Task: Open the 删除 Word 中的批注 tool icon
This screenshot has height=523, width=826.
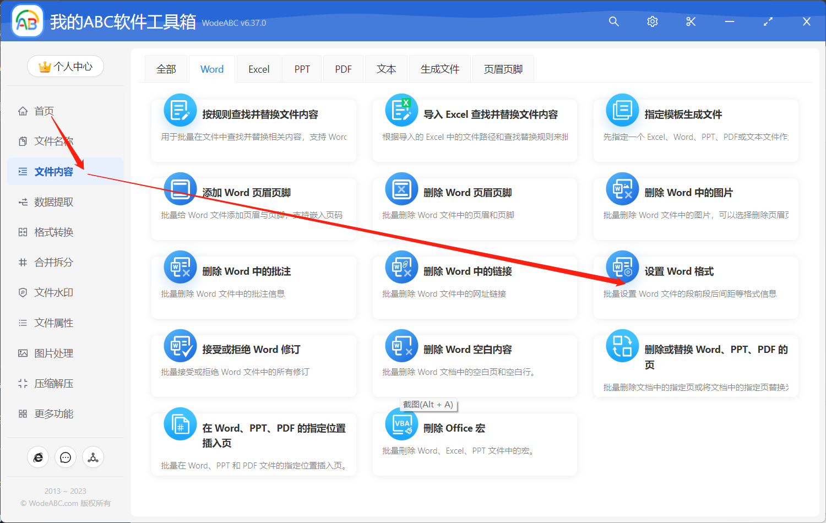Action: pos(180,266)
